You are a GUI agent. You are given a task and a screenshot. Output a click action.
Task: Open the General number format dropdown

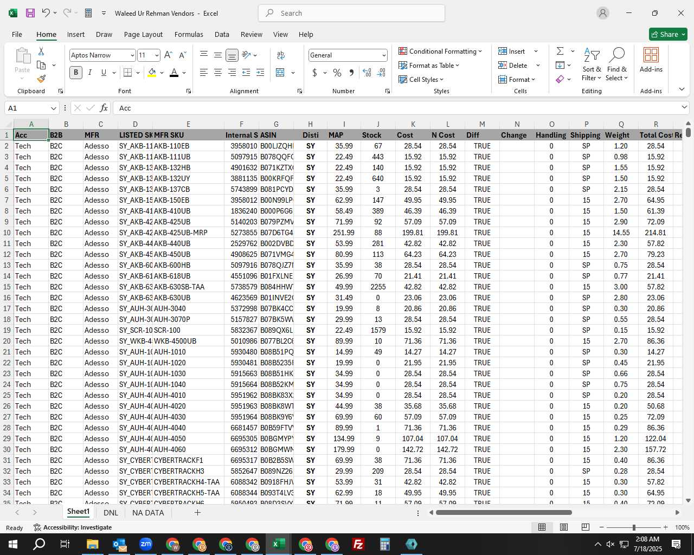click(384, 55)
